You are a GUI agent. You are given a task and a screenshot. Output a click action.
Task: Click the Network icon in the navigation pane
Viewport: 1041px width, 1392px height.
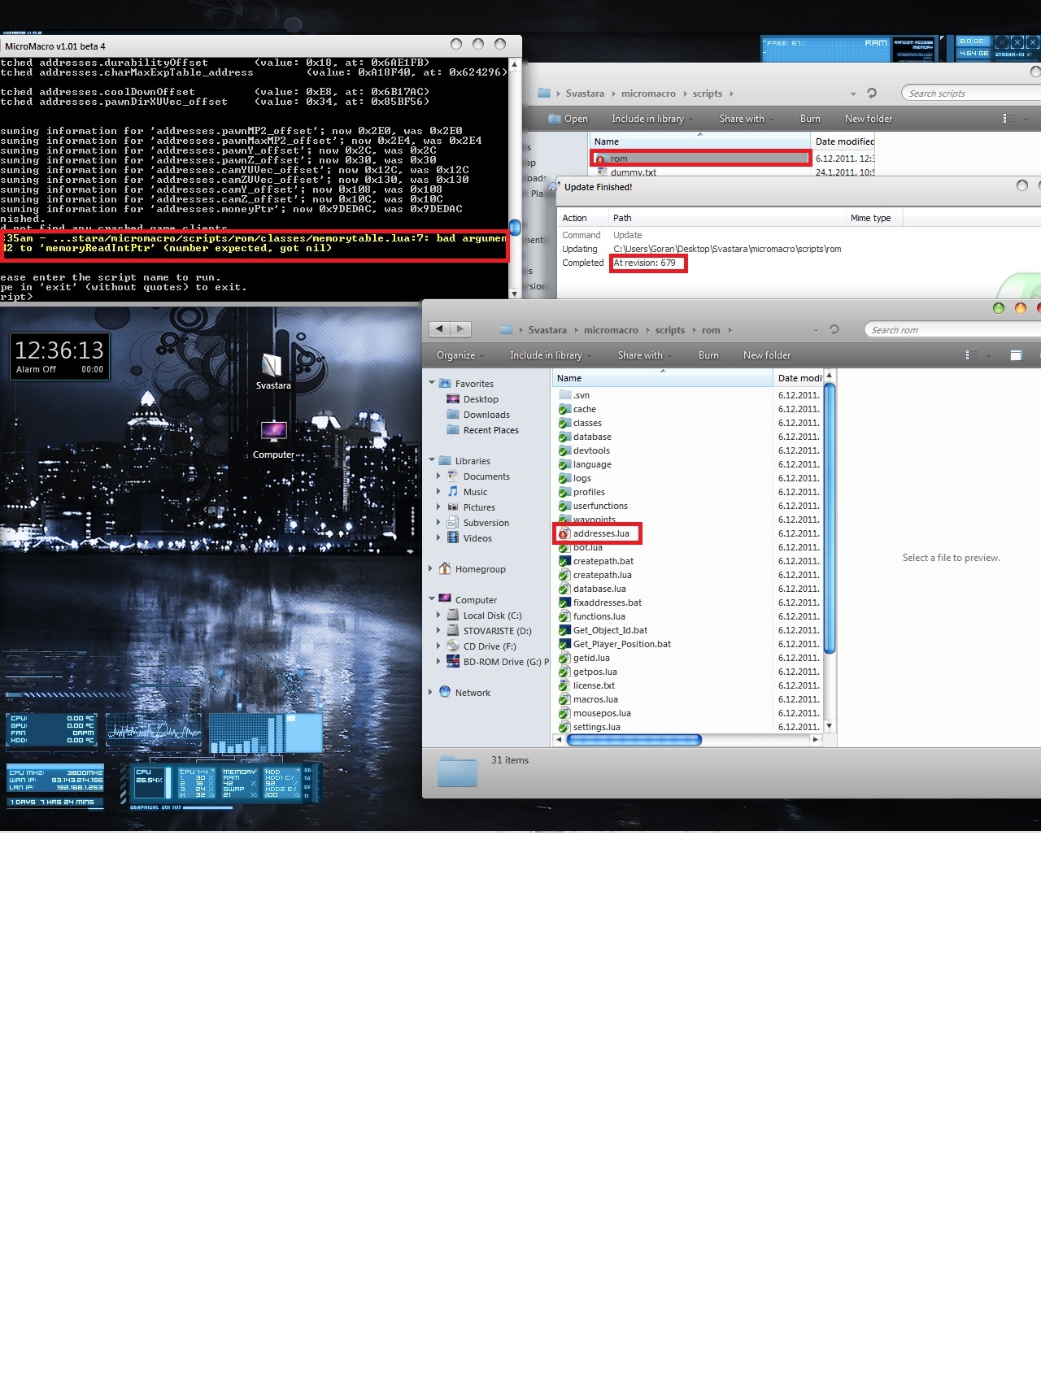click(445, 692)
